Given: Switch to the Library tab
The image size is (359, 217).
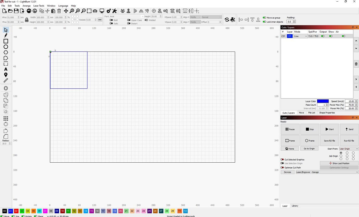Looking at the screenshot, I should (295, 206).
